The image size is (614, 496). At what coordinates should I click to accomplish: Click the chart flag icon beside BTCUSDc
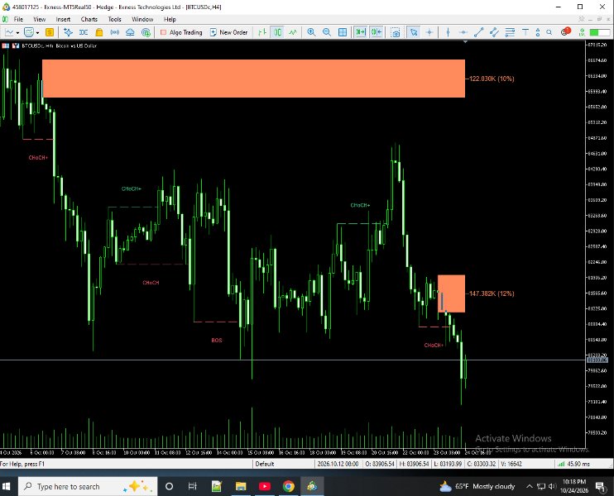coord(6,45)
